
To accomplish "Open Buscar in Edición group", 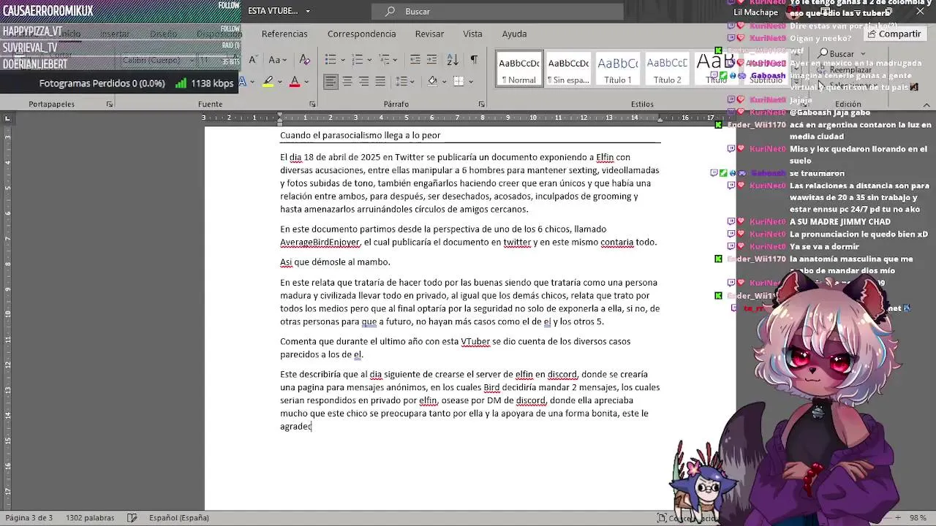I will 841,54.
